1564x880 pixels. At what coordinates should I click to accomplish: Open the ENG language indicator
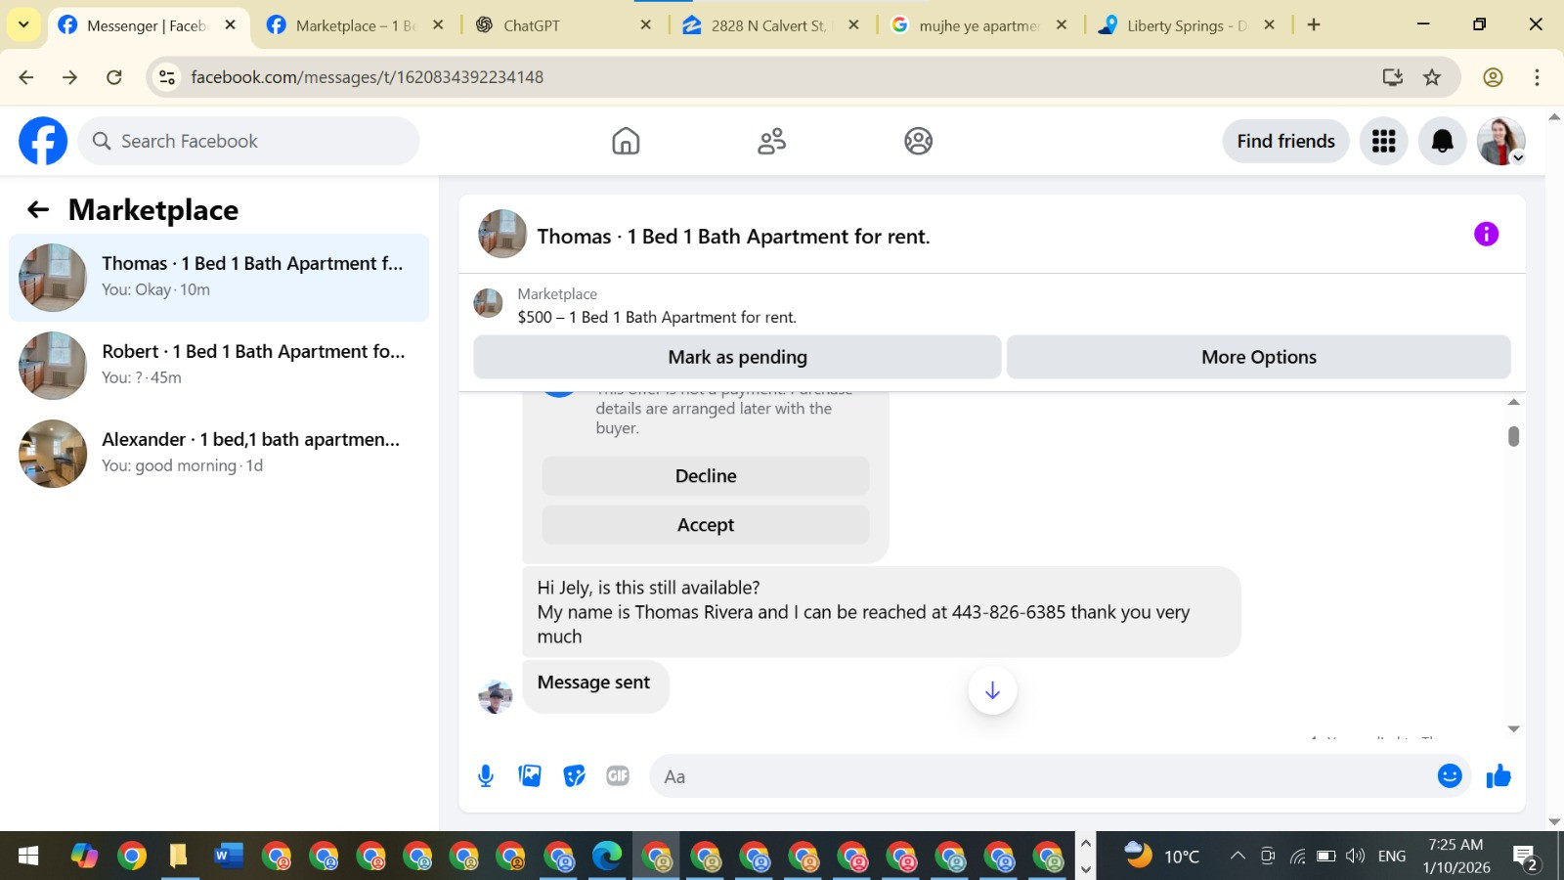[1392, 857]
